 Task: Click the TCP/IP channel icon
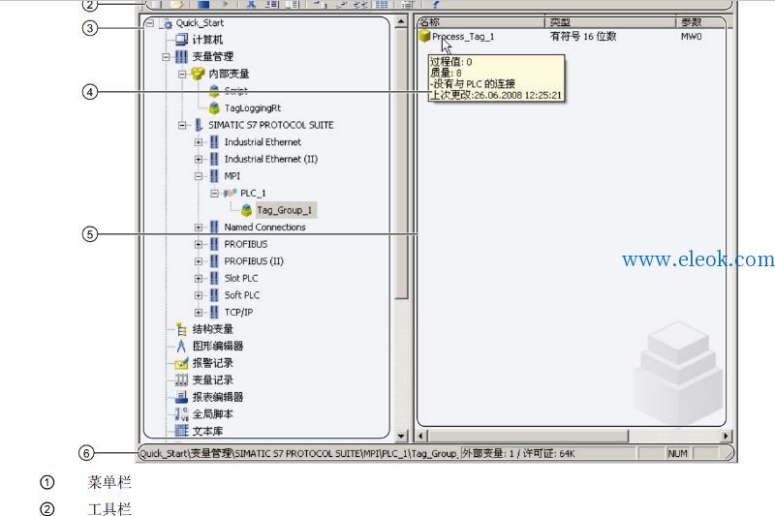214,313
